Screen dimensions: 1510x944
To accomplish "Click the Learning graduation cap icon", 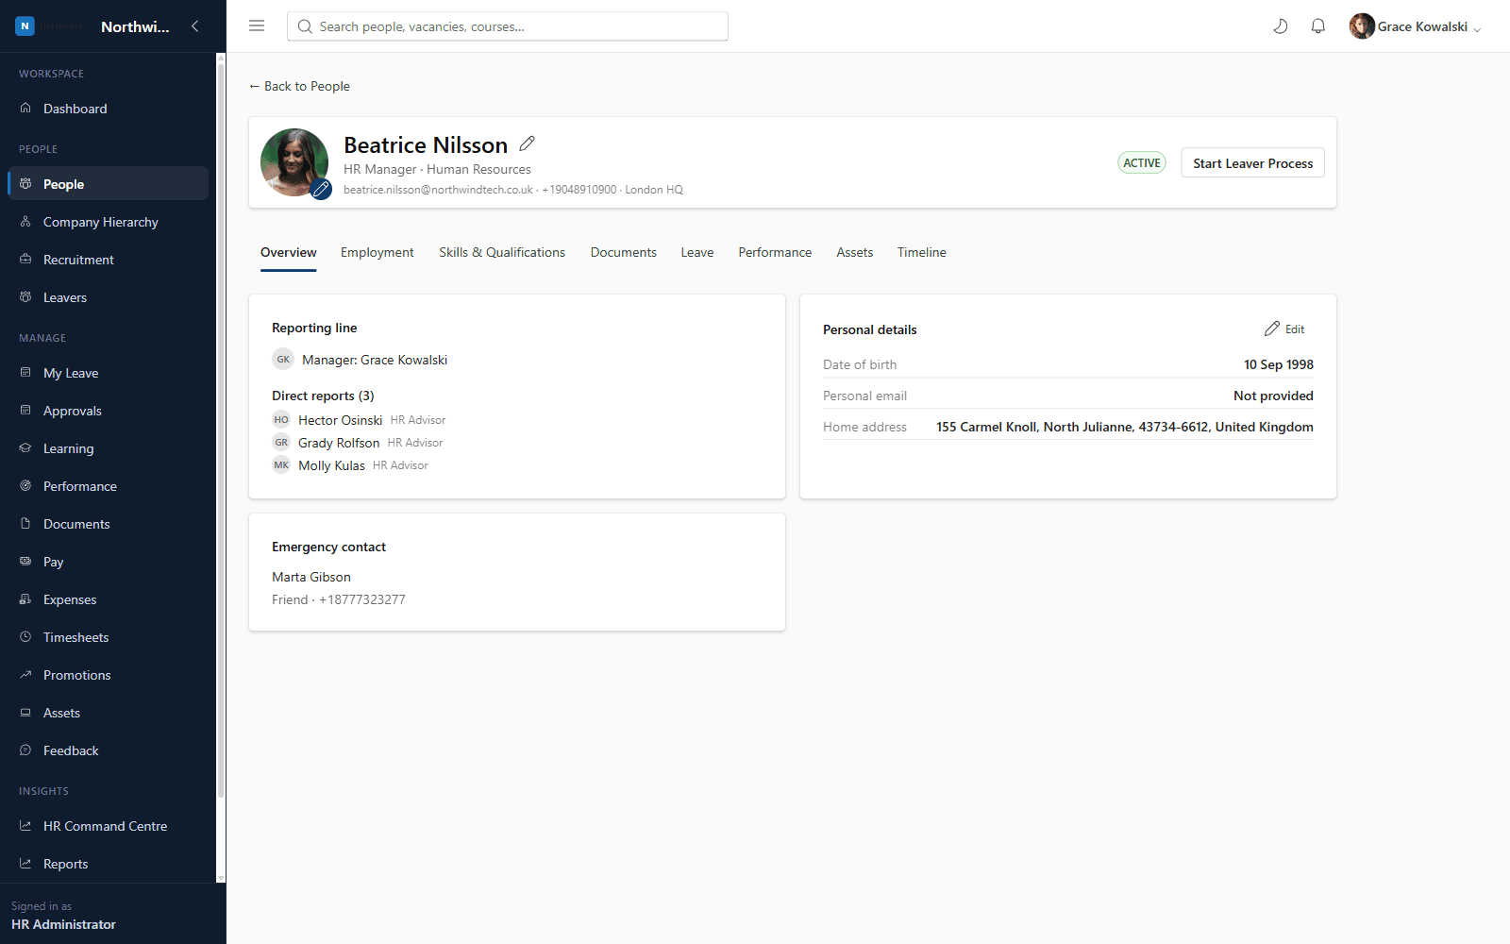I will tap(25, 447).
